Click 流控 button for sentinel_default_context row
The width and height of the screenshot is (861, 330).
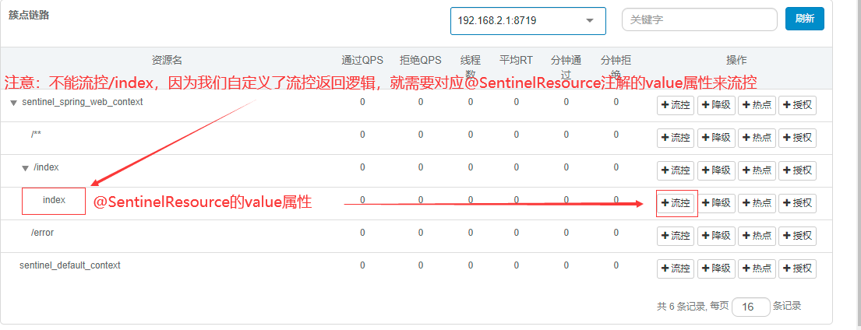[x=676, y=269]
